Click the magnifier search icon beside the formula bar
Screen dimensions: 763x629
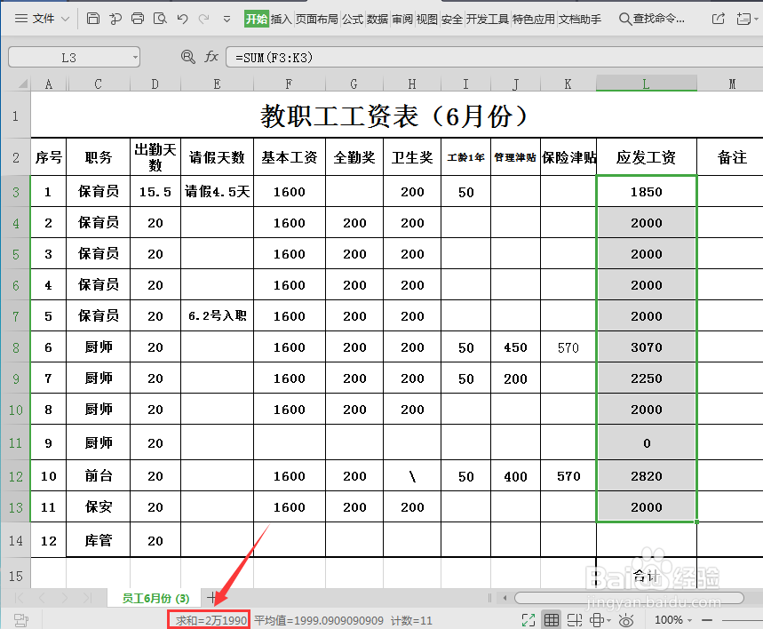pyautogui.click(x=187, y=56)
